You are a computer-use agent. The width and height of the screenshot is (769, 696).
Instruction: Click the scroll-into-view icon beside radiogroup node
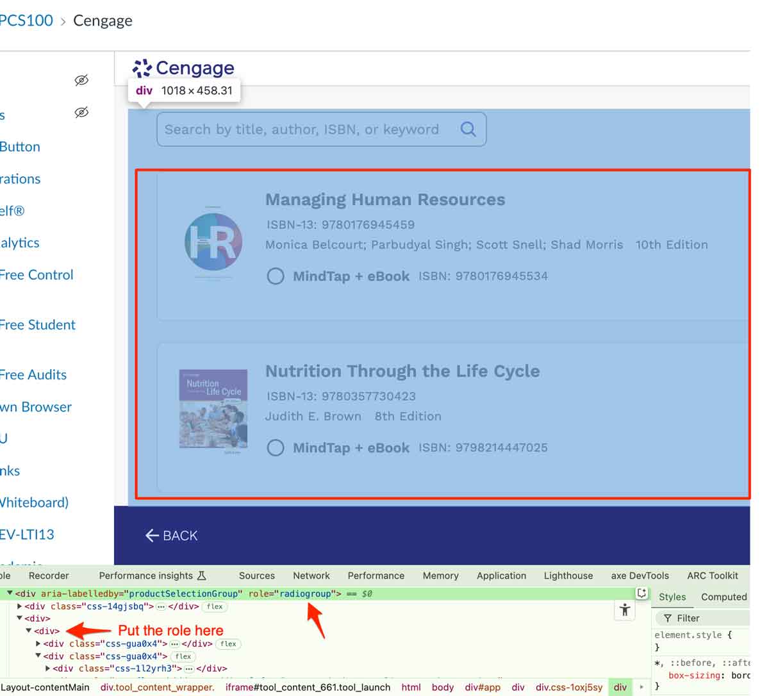coord(641,593)
